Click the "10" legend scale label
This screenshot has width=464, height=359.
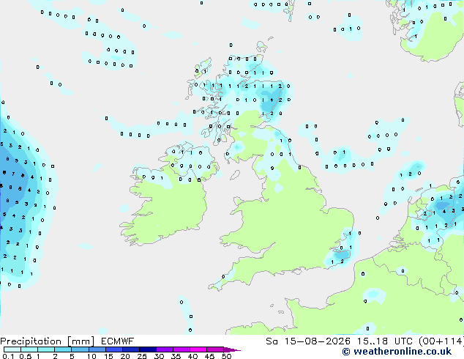point(91,356)
